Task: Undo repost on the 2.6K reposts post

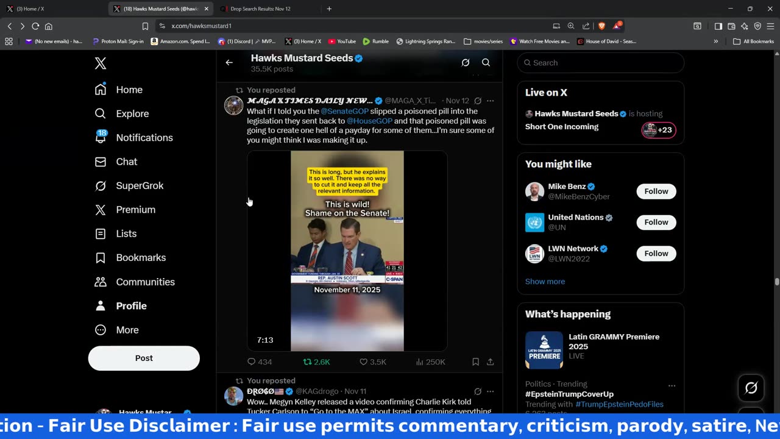Action: [x=316, y=362]
